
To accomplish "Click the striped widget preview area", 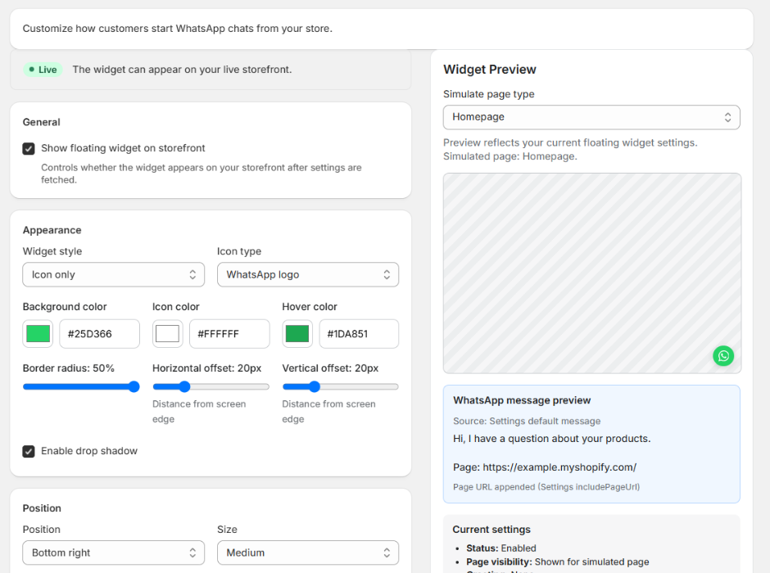I will tap(591, 273).
